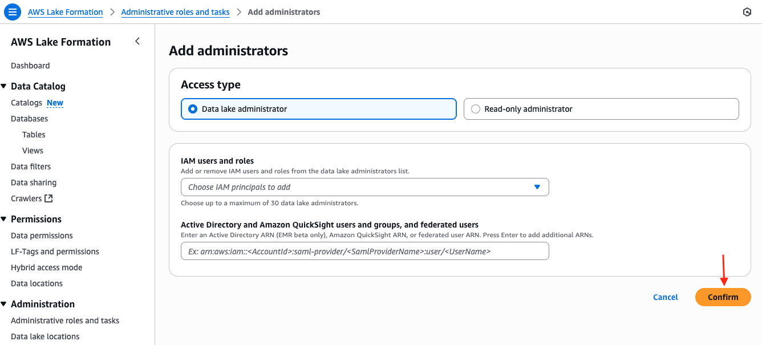762x345 pixels.
Task: Focus the Active Directory ARN input field
Action: tap(364, 251)
